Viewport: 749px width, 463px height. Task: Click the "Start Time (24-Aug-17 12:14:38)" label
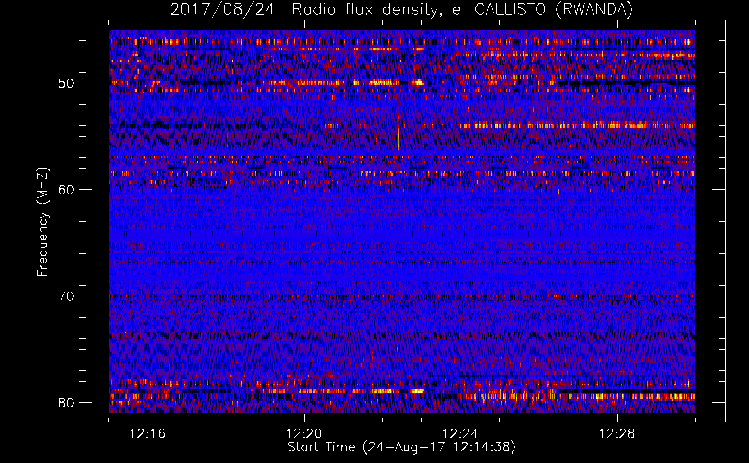[x=401, y=447]
